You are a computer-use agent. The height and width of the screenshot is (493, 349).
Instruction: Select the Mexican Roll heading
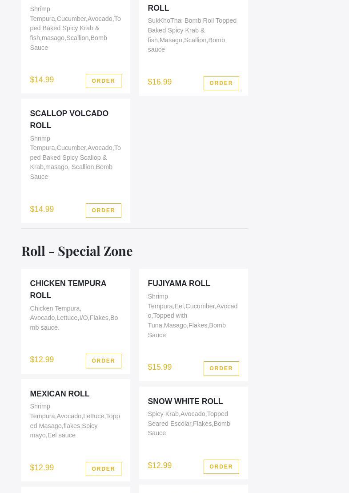point(60,394)
